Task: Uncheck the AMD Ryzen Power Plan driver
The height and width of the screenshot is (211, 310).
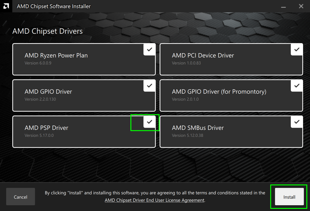Action: pyautogui.click(x=149, y=49)
